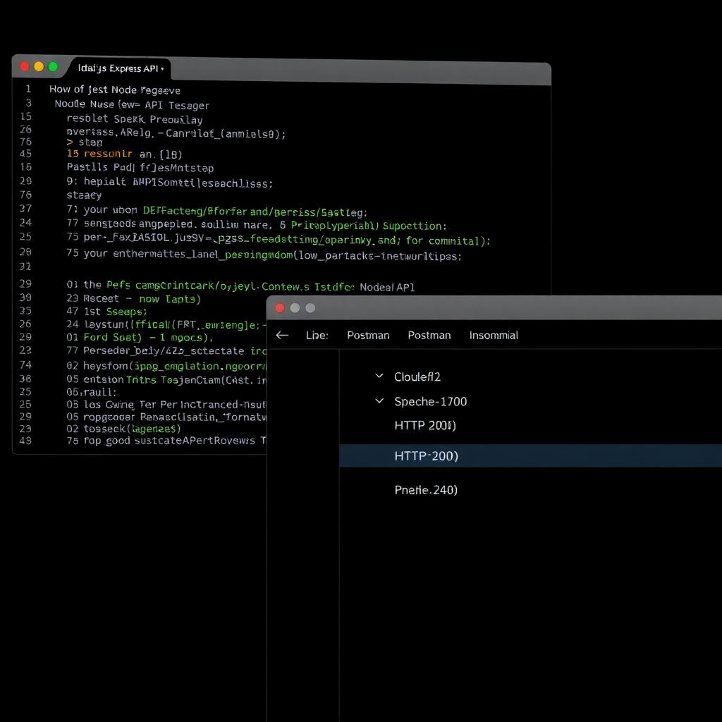The width and height of the screenshot is (722, 722).
Task: Select the highlighted "HTTP-200)" row
Action: (x=530, y=456)
